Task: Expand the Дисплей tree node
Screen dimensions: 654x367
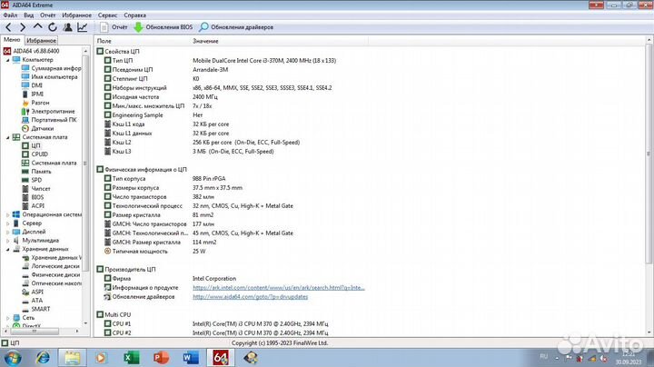Action: click(7, 231)
